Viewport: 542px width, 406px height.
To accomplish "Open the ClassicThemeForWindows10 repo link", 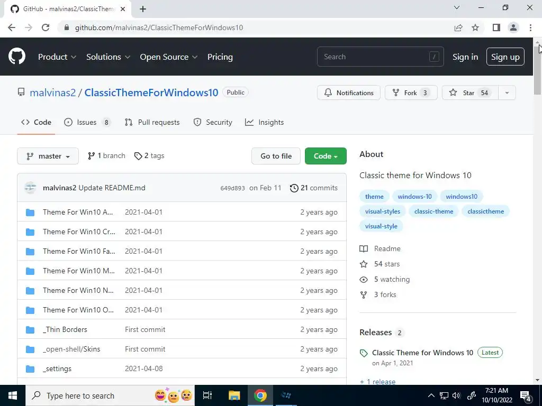I will coord(151,93).
